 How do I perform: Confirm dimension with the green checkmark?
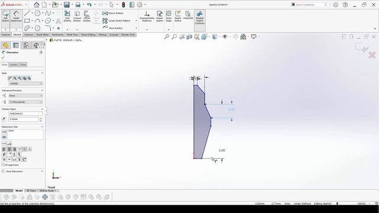coord(3,58)
